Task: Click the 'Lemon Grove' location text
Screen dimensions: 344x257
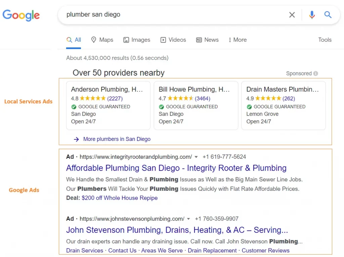Action: 262,114
